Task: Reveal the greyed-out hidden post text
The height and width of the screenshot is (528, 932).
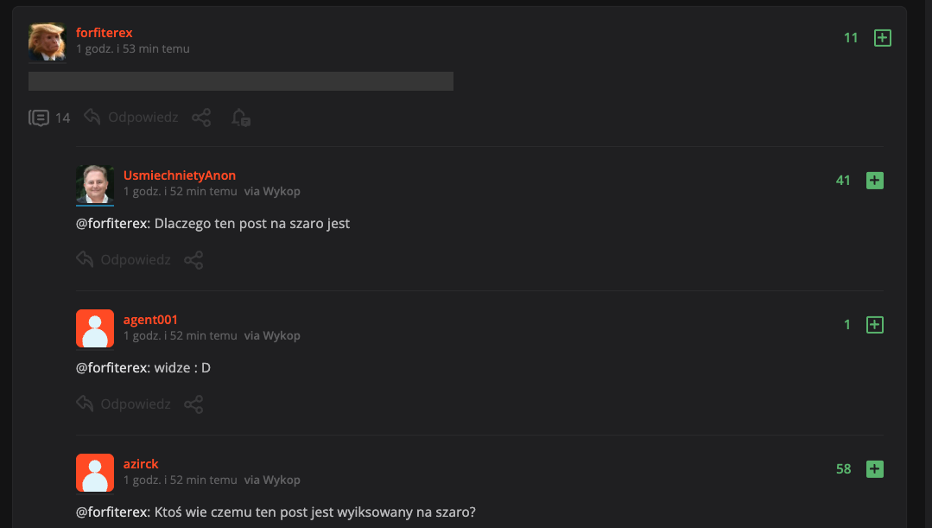Action: click(x=241, y=81)
